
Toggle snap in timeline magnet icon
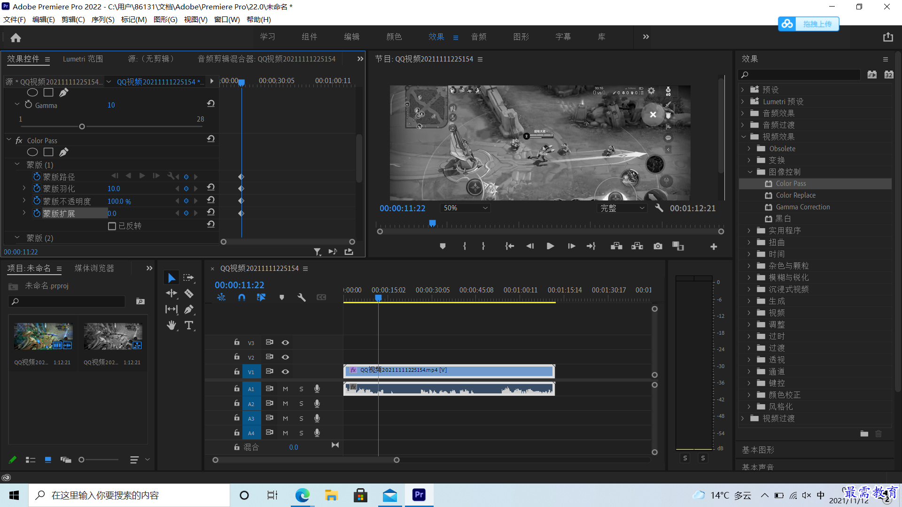[241, 297]
